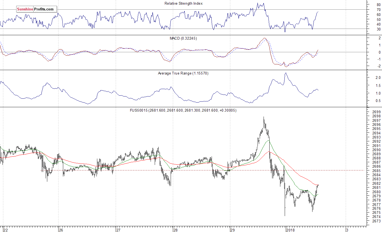Click the RSI axis value 80
Screen dimensions: 382x232
click(x=379, y=5)
